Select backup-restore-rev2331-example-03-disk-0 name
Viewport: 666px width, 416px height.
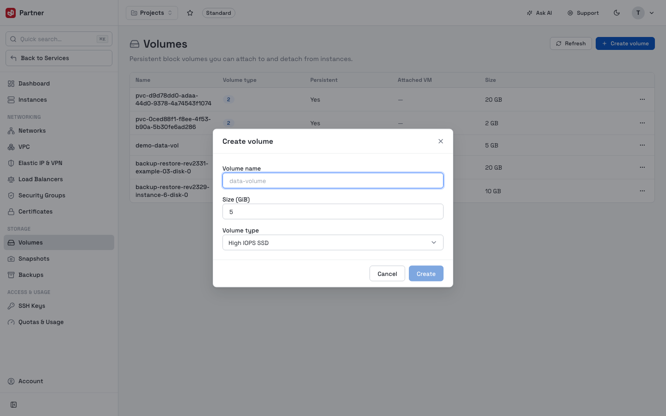pyautogui.click(x=172, y=167)
